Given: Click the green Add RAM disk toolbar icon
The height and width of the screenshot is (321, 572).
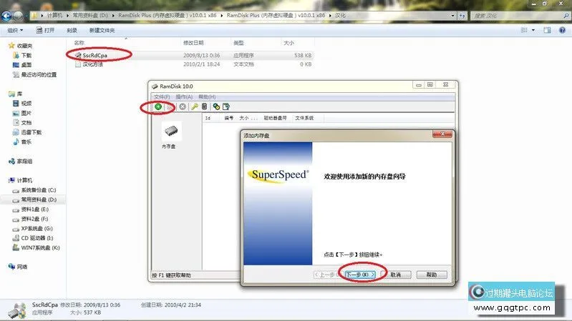Looking at the screenshot, I should coord(158,107).
